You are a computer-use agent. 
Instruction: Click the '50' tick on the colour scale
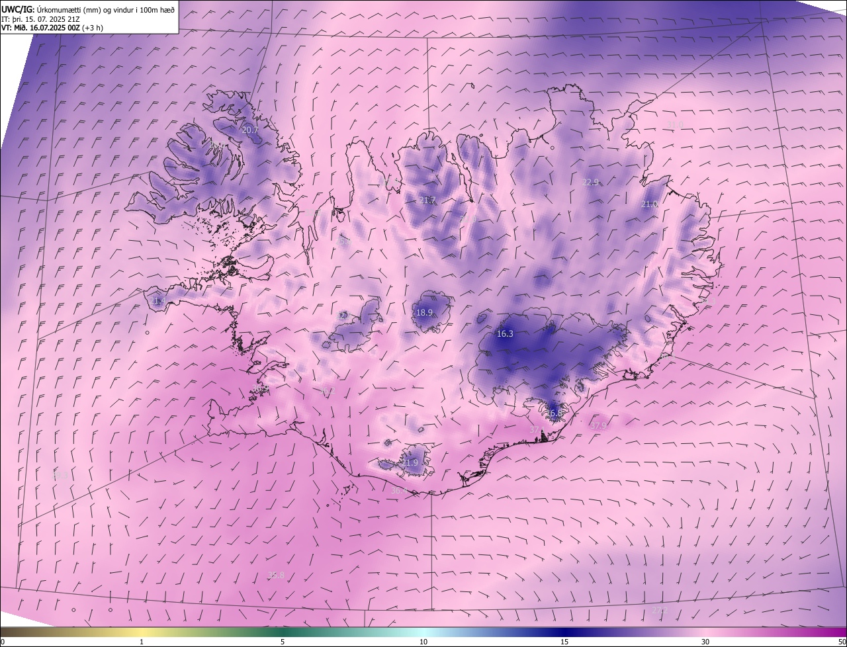tap(842, 642)
